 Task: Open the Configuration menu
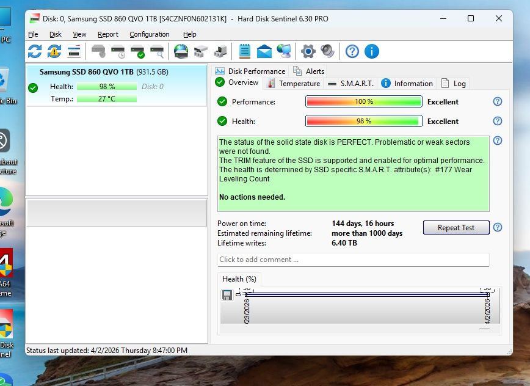(150, 34)
